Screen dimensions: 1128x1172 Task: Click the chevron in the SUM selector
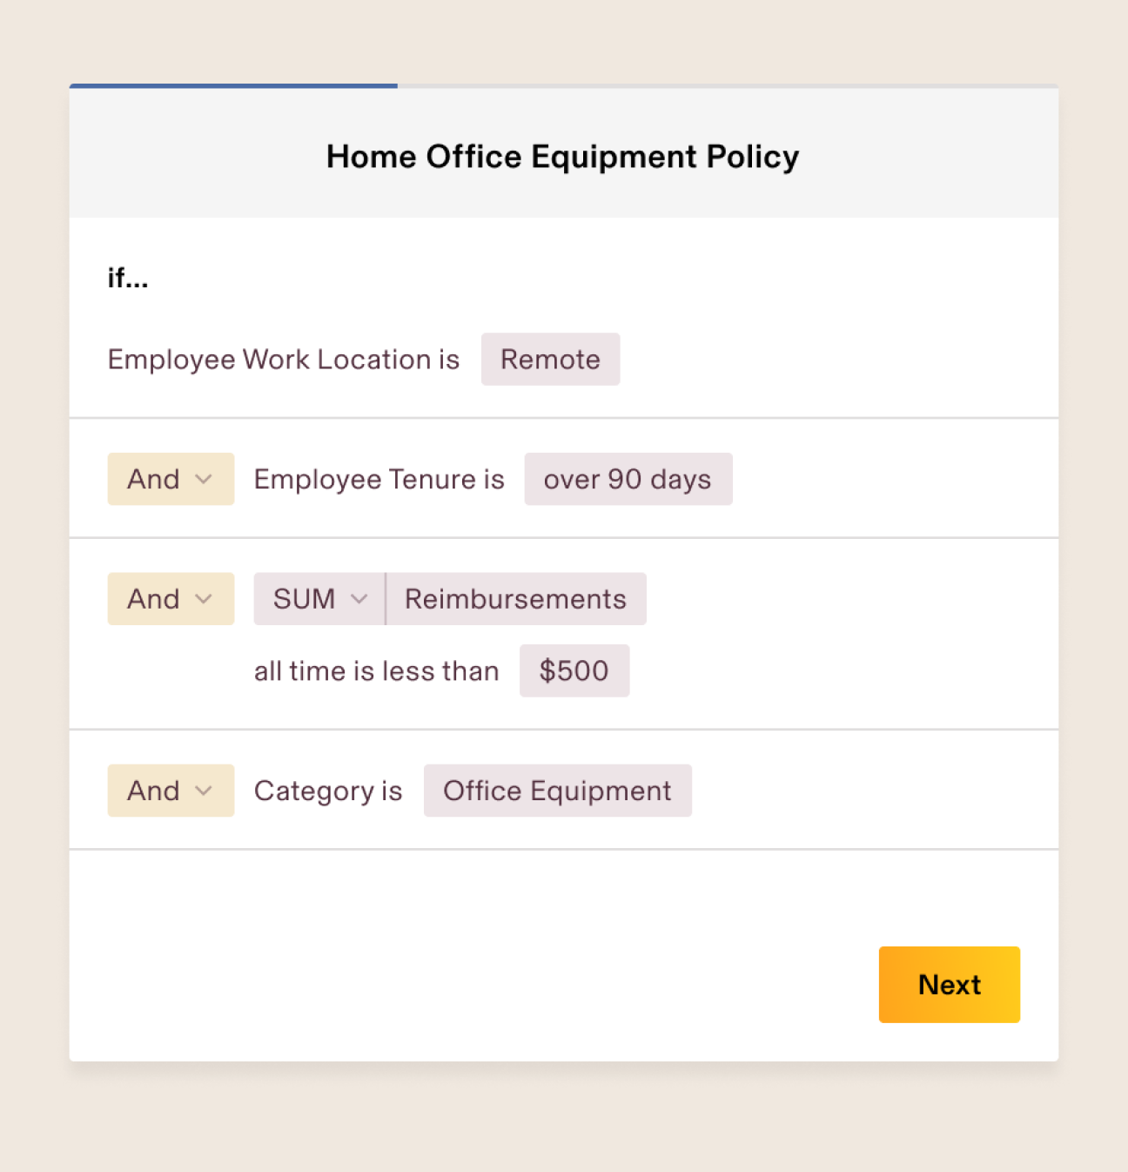click(x=359, y=599)
